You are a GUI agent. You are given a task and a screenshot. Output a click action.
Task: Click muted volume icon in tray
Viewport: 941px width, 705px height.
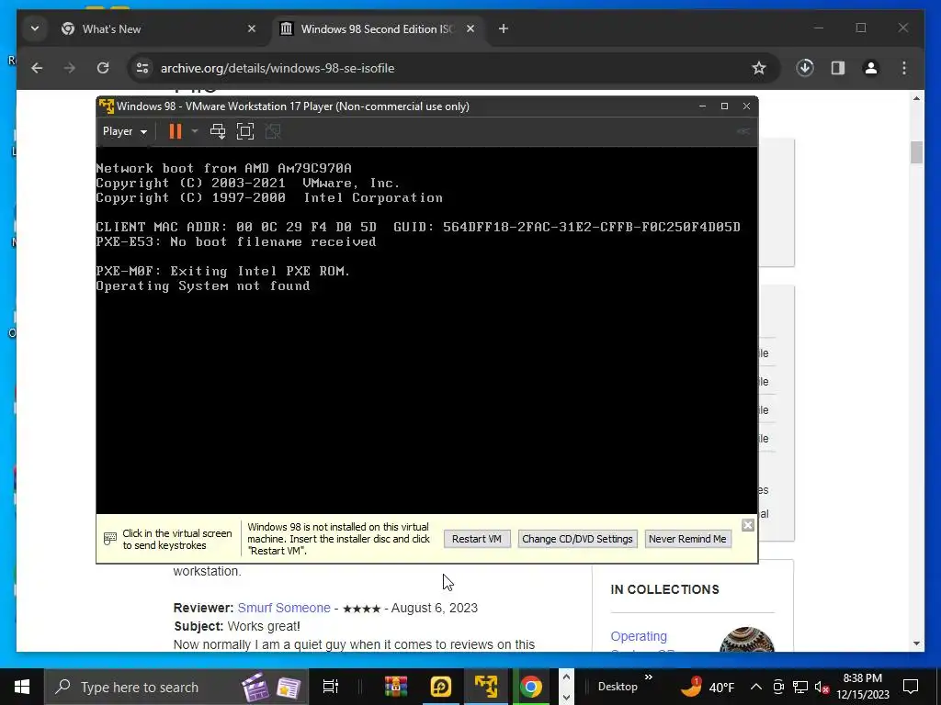point(822,687)
